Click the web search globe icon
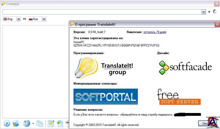The width and height of the screenshot is (220, 129). [x=16, y=123]
